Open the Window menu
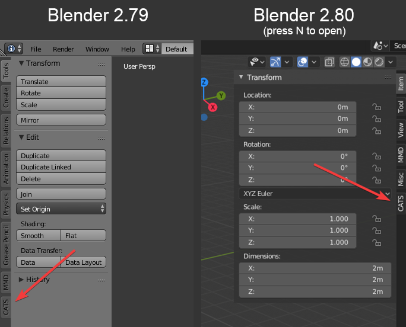The height and width of the screenshot is (327, 406). pos(97,49)
